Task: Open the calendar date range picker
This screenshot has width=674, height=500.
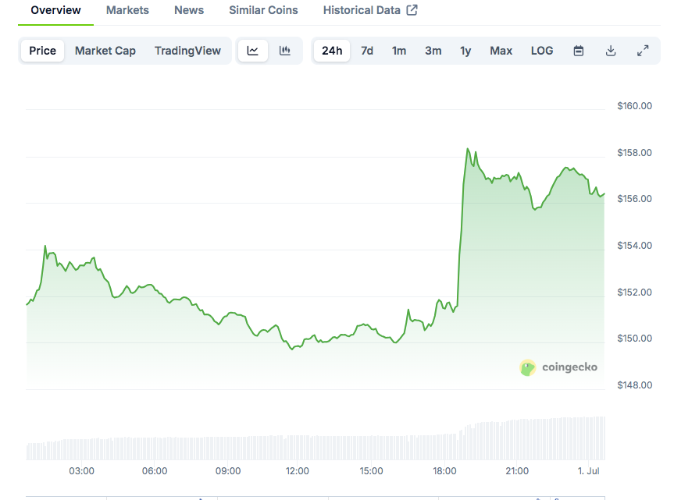Action: pos(579,51)
